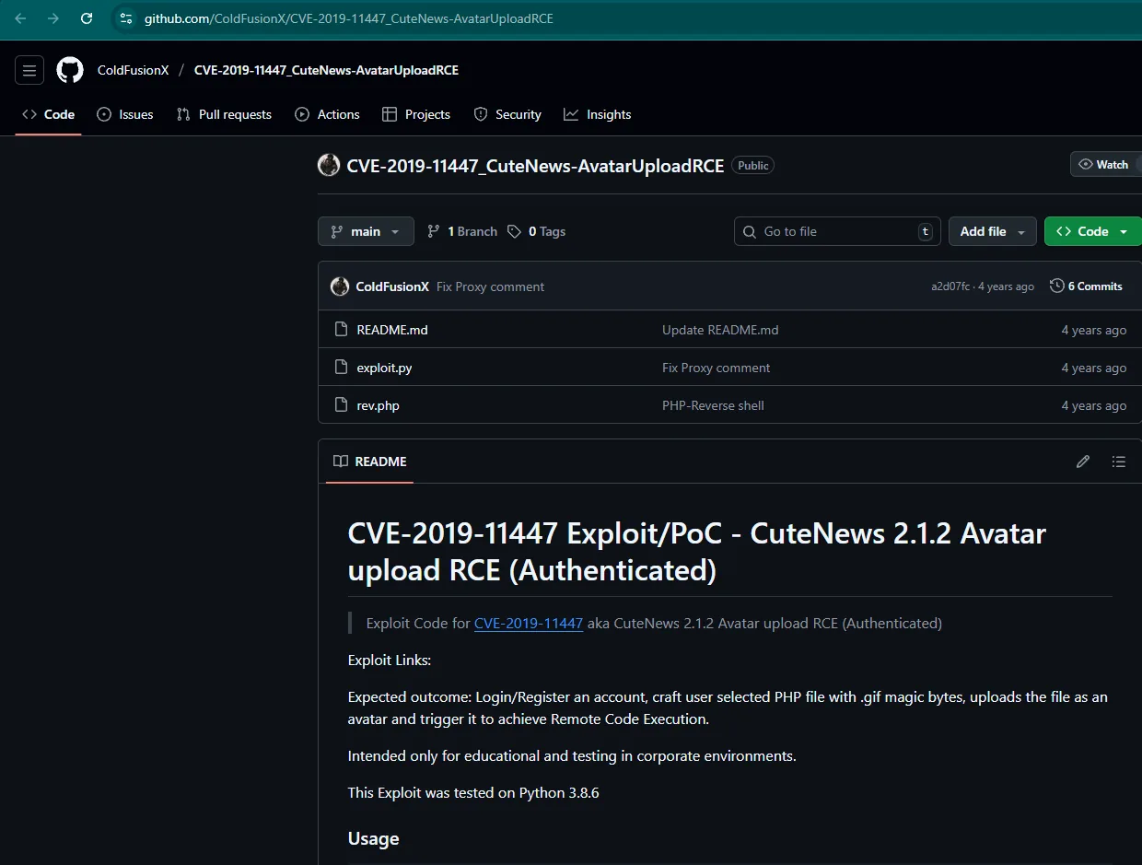Click the repository title heading link
Viewport: 1142px width, 865px height.
pyautogui.click(x=535, y=166)
